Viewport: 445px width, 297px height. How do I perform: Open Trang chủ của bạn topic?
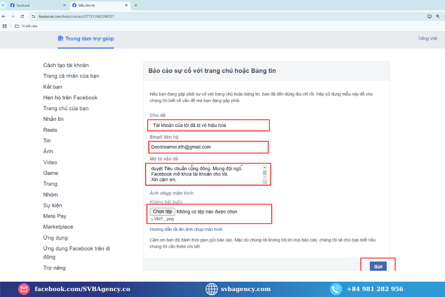66,108
